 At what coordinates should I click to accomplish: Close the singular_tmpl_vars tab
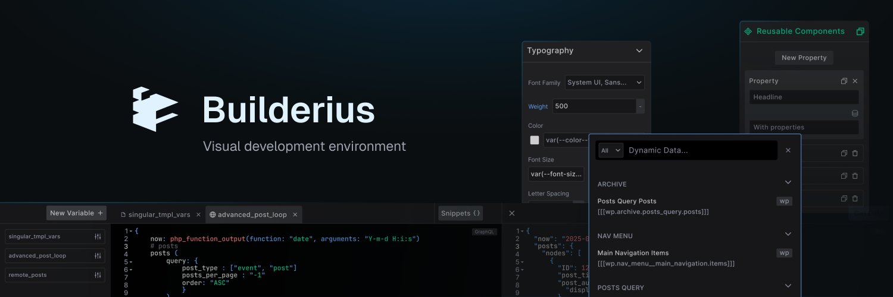point(198,214)
